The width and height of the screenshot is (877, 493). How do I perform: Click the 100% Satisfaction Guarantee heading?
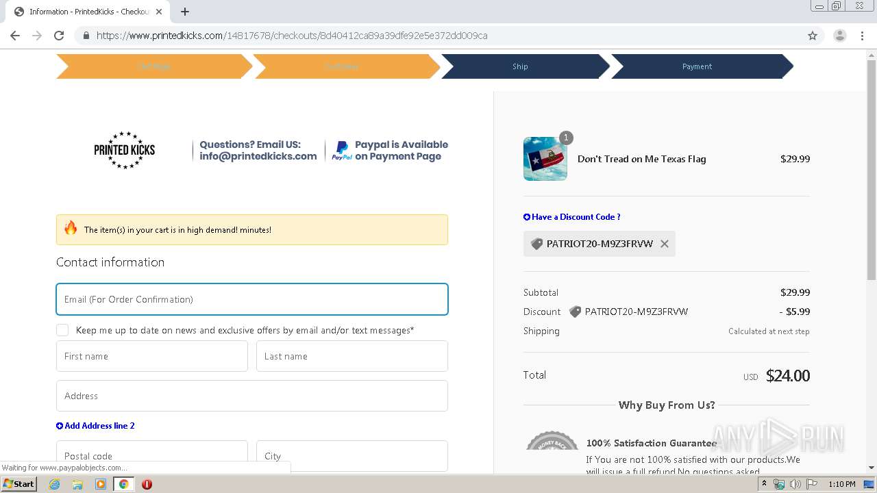[x=652, y=443]
